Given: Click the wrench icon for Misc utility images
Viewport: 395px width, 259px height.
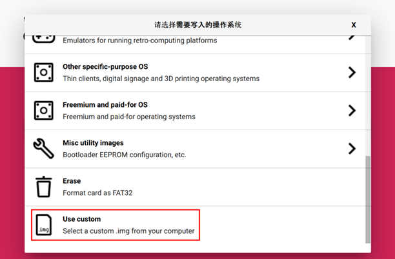Looking at the screenshot, I should click(x=43, y=148).
